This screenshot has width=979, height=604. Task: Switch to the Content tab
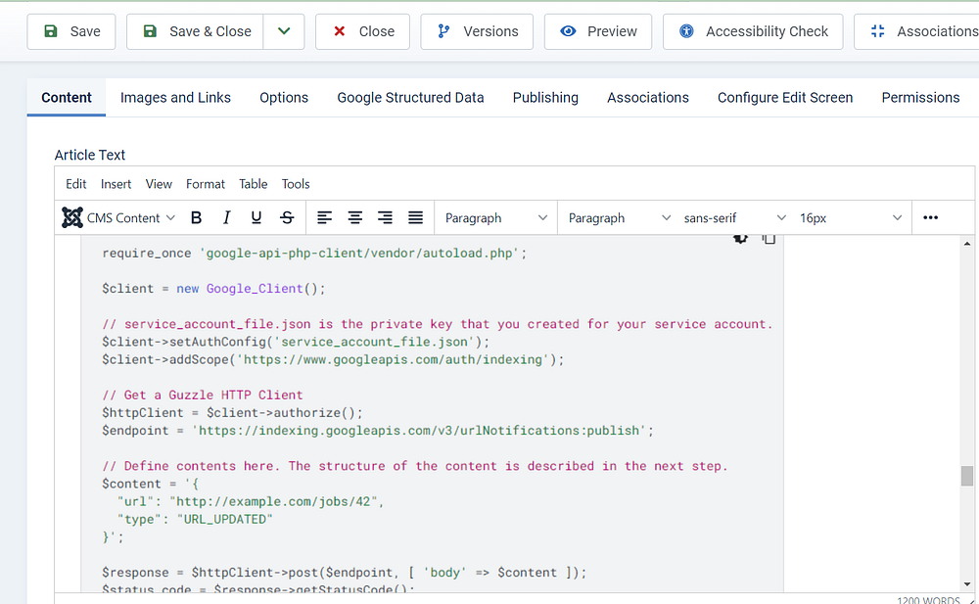(67, 98)
